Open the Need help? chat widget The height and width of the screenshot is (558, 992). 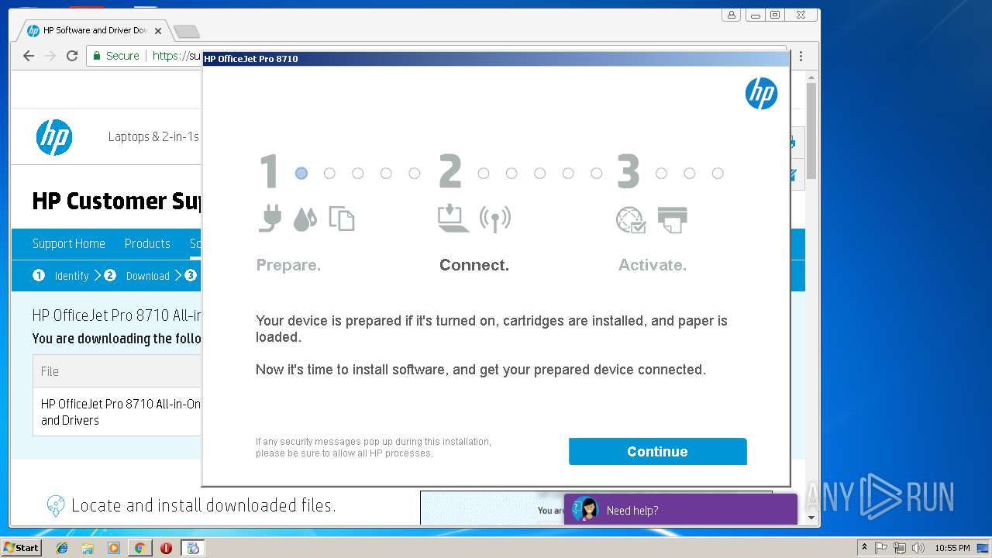pyautogui.click(x=680, y=509)
